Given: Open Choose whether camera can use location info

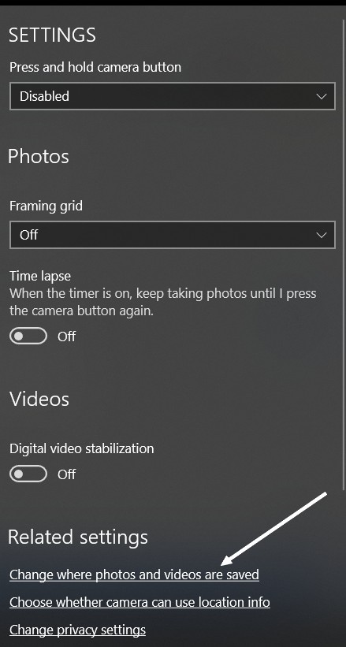Looking at the screenshot, I should [x=140, y=602].
